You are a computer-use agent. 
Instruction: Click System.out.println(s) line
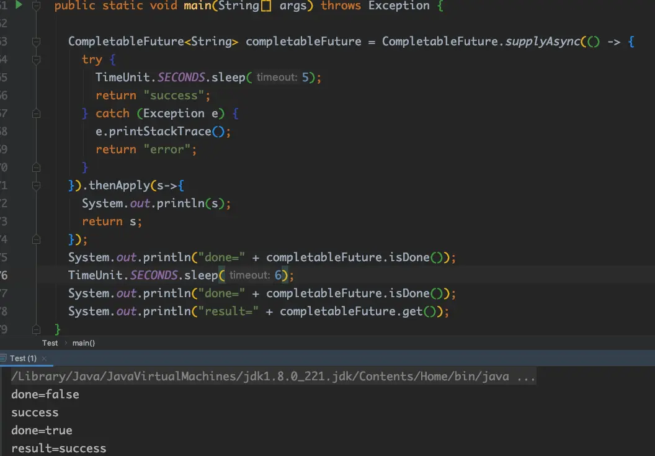point(156,203)
